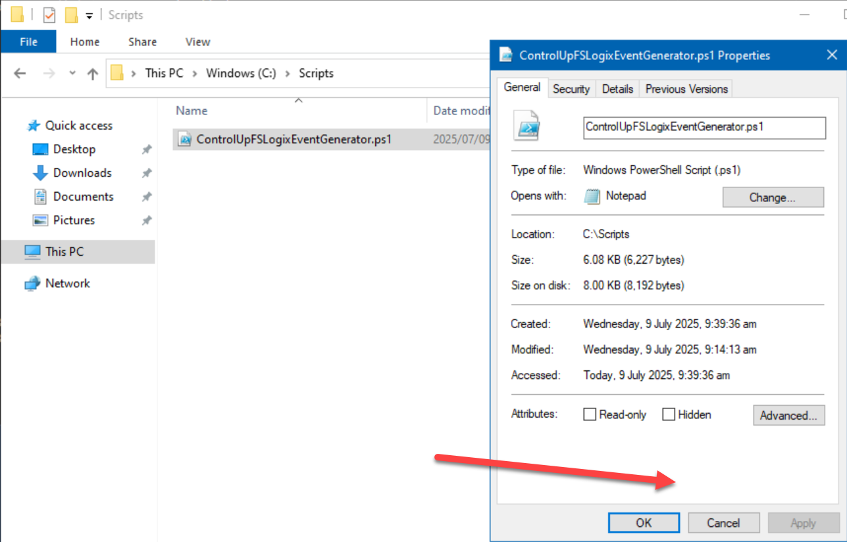Go back with the Back arrow
847x542 pixels.
(x=20, y=74)
